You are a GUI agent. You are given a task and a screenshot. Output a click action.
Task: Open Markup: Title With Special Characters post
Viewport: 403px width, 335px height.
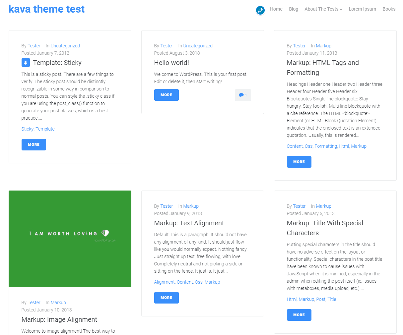tap(325, 228)
